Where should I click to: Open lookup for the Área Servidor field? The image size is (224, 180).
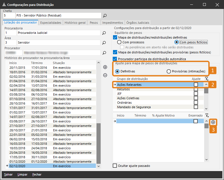tap(104, 43)
